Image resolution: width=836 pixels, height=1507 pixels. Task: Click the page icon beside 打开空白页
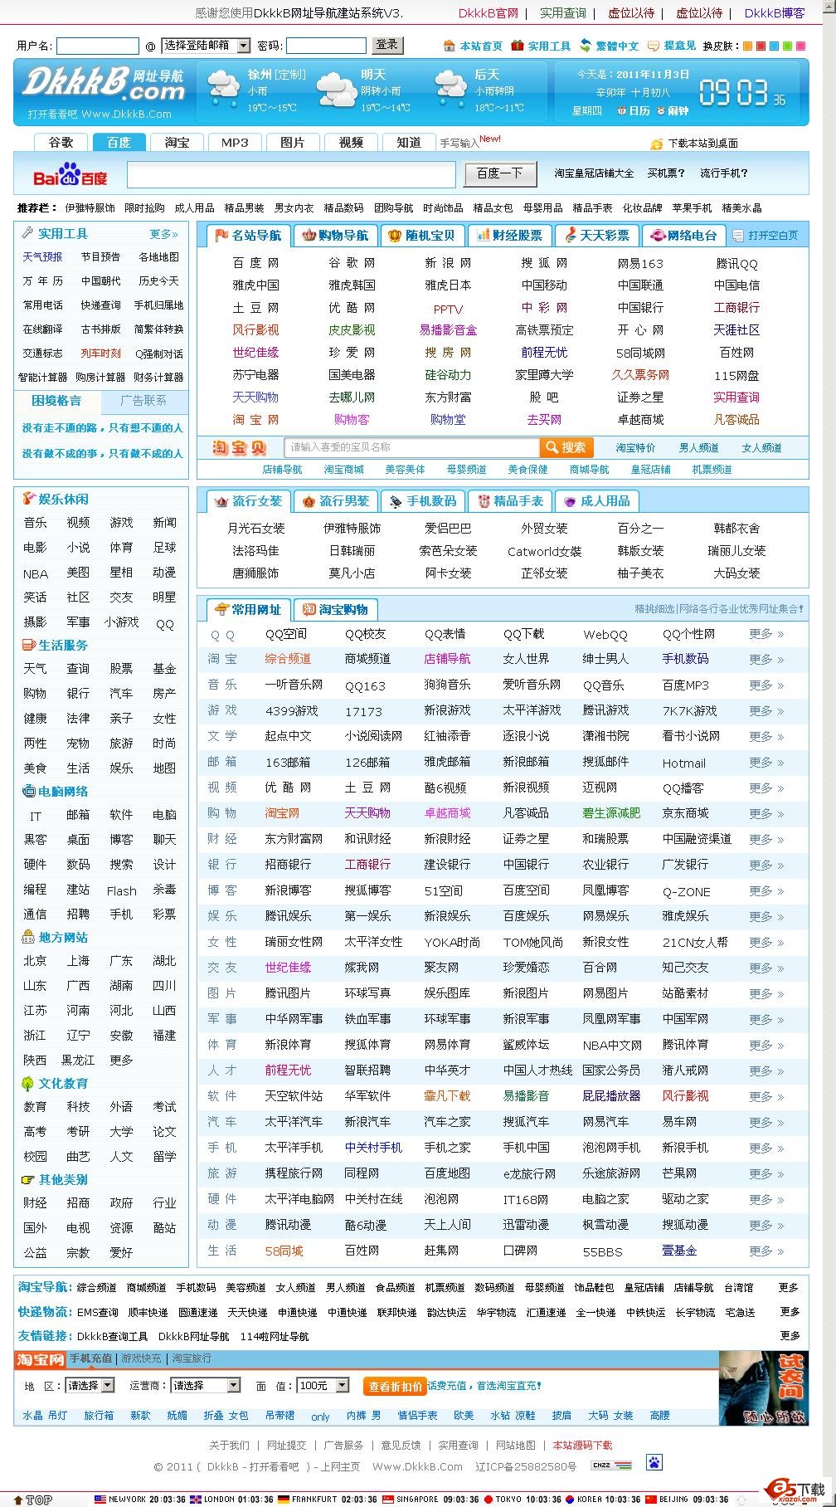tap(738, 236)
